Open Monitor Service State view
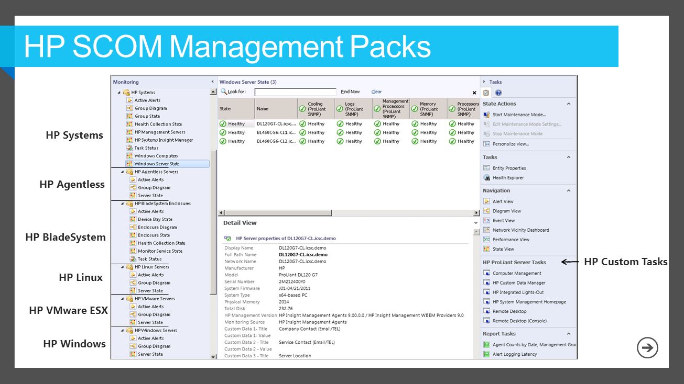684x384 pixels. pos(160,251)
